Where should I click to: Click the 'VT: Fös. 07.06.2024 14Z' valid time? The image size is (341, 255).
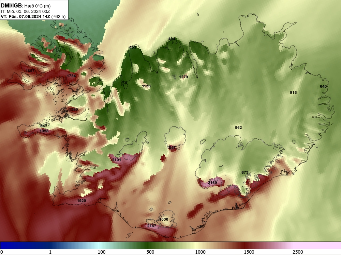[x=26, y=16]
